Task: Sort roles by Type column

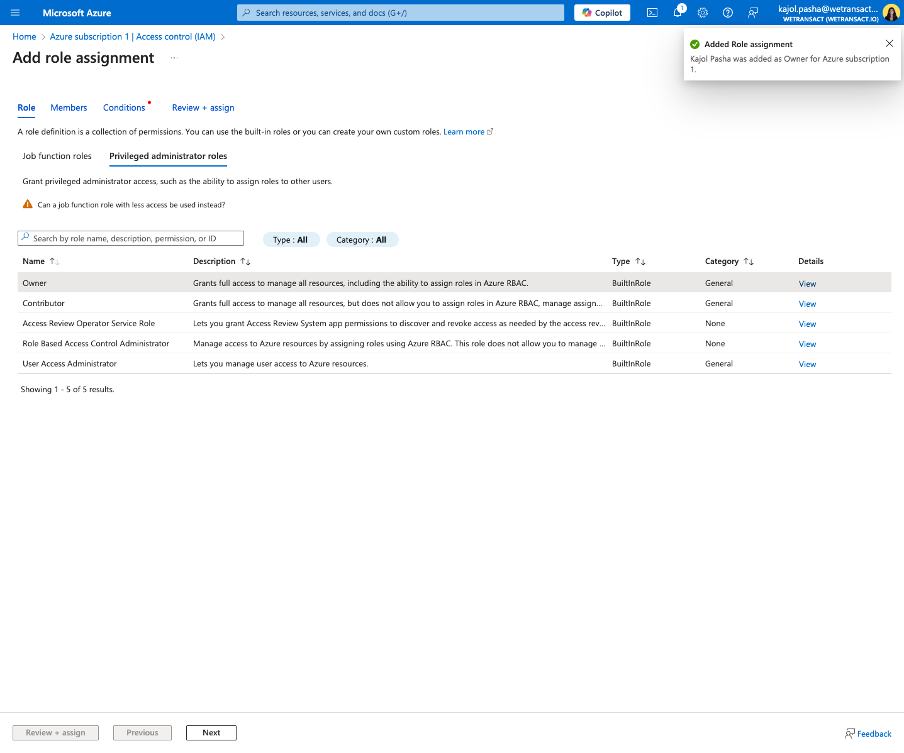Action: point(640,261)
